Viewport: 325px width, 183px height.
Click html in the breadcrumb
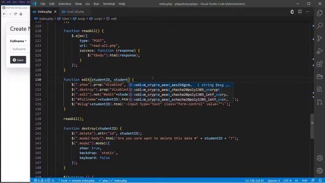point(66,19)
